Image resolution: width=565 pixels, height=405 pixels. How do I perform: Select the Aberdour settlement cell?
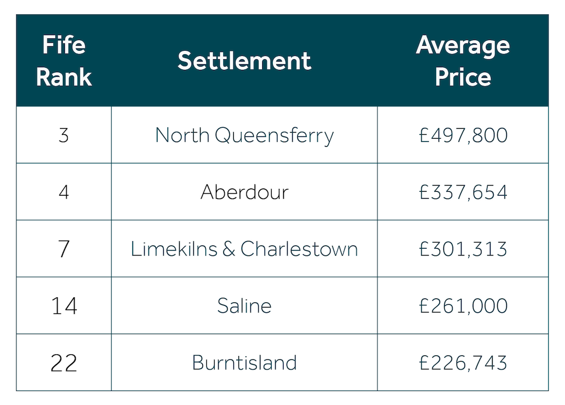pyautogui.click(x=244, y=192)
